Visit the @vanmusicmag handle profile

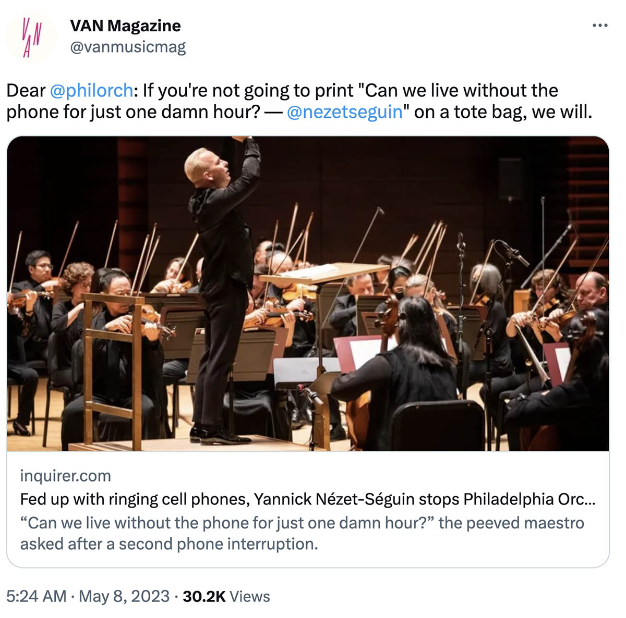coord(128,47)
